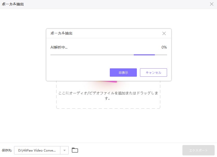Close the main ボーカル抽出 window
217x157 pixels.
click(x=212, y=4)
